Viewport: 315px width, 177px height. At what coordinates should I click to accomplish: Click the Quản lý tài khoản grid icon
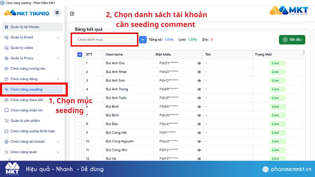(x=6, y=27)
